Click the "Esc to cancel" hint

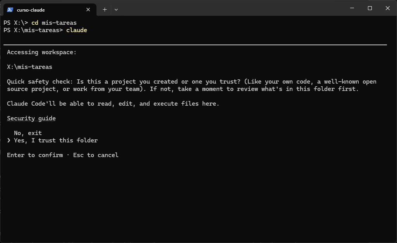96,155
